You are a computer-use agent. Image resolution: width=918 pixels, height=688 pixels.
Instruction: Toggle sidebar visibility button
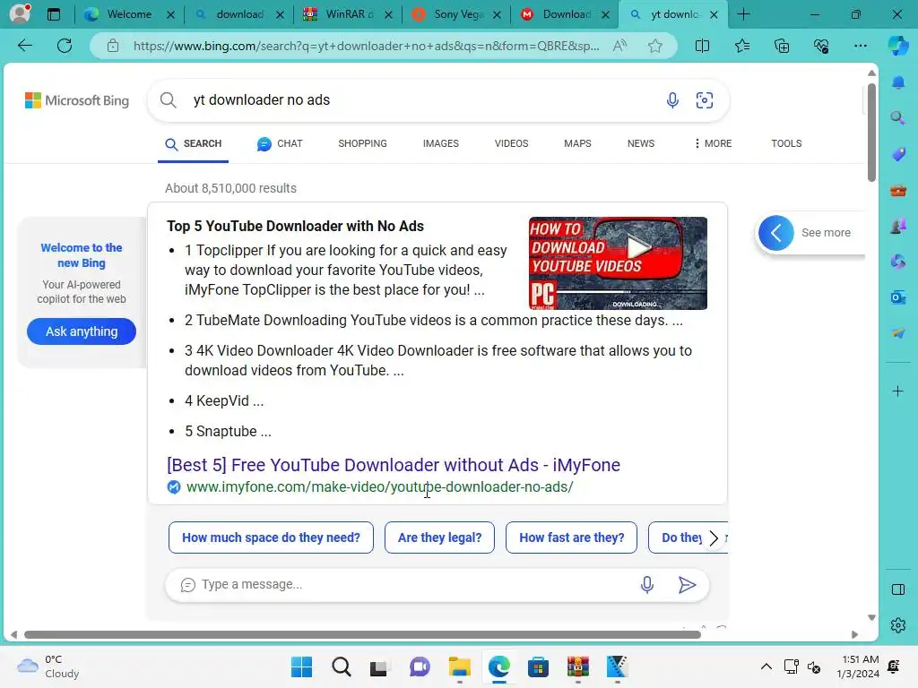(x=898, y=589)
